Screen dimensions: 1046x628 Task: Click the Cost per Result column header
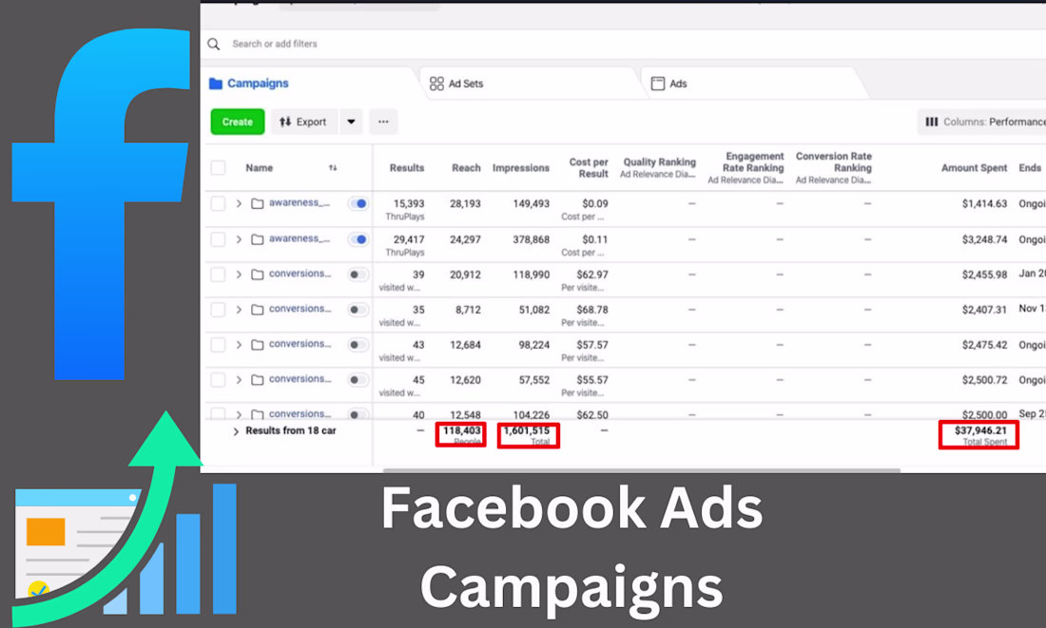(x=589, y=168)
